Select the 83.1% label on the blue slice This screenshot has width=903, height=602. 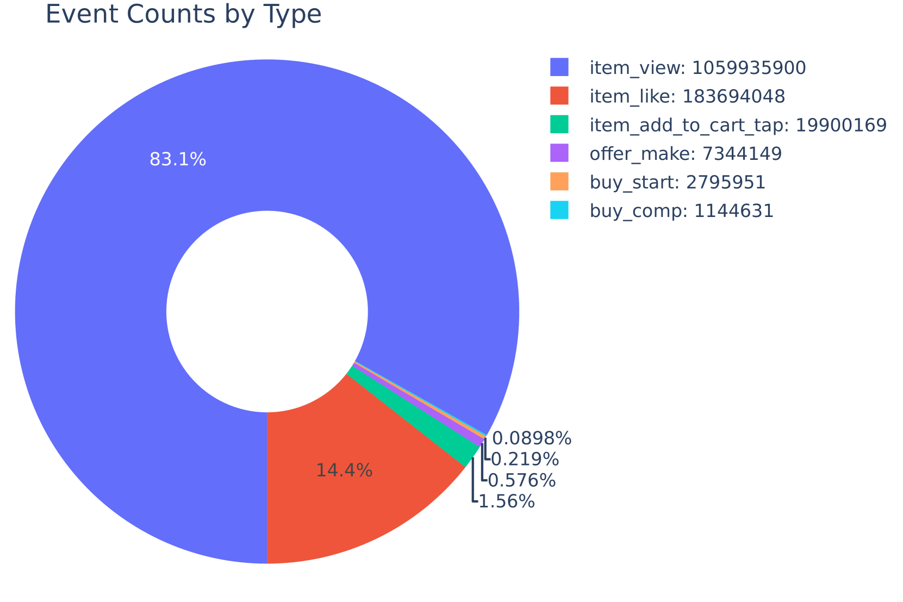click(x=178, y=159)
